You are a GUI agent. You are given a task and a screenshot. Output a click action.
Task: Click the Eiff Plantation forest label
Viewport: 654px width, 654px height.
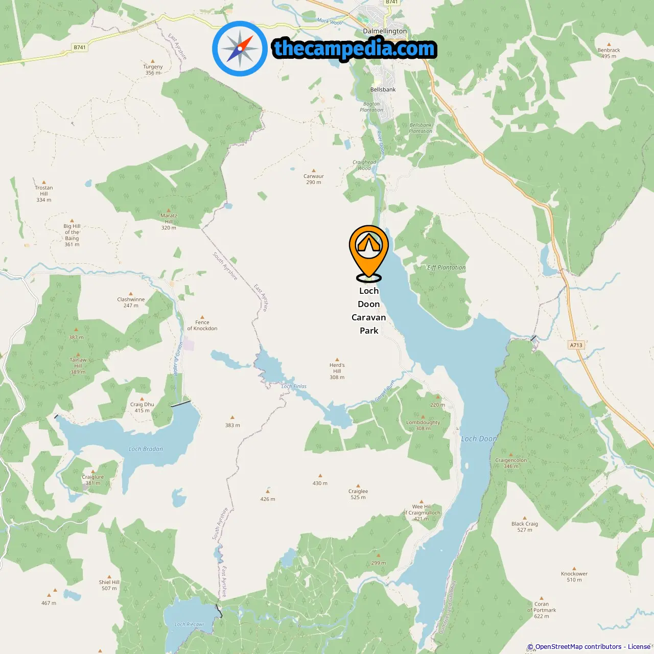447,268
